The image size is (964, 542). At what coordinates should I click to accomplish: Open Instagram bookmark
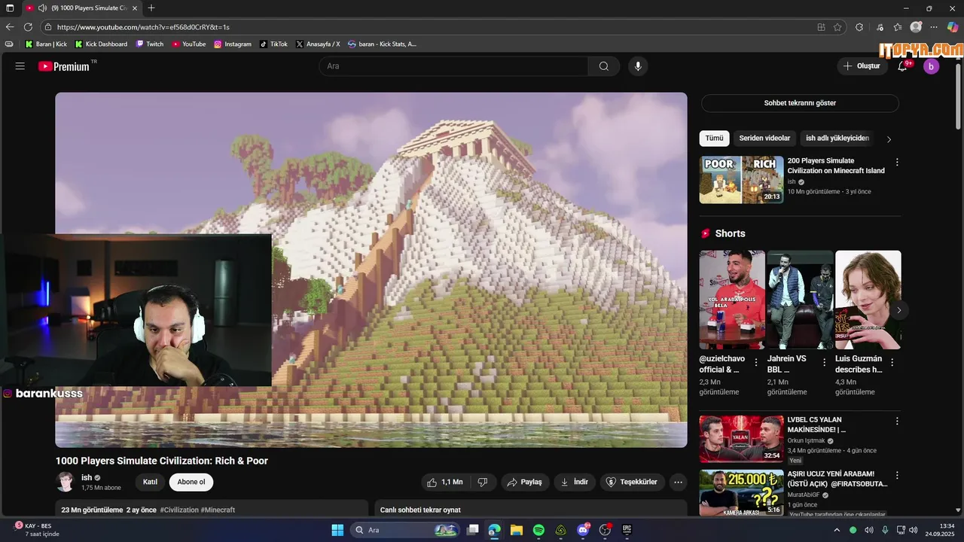(232, 44)
